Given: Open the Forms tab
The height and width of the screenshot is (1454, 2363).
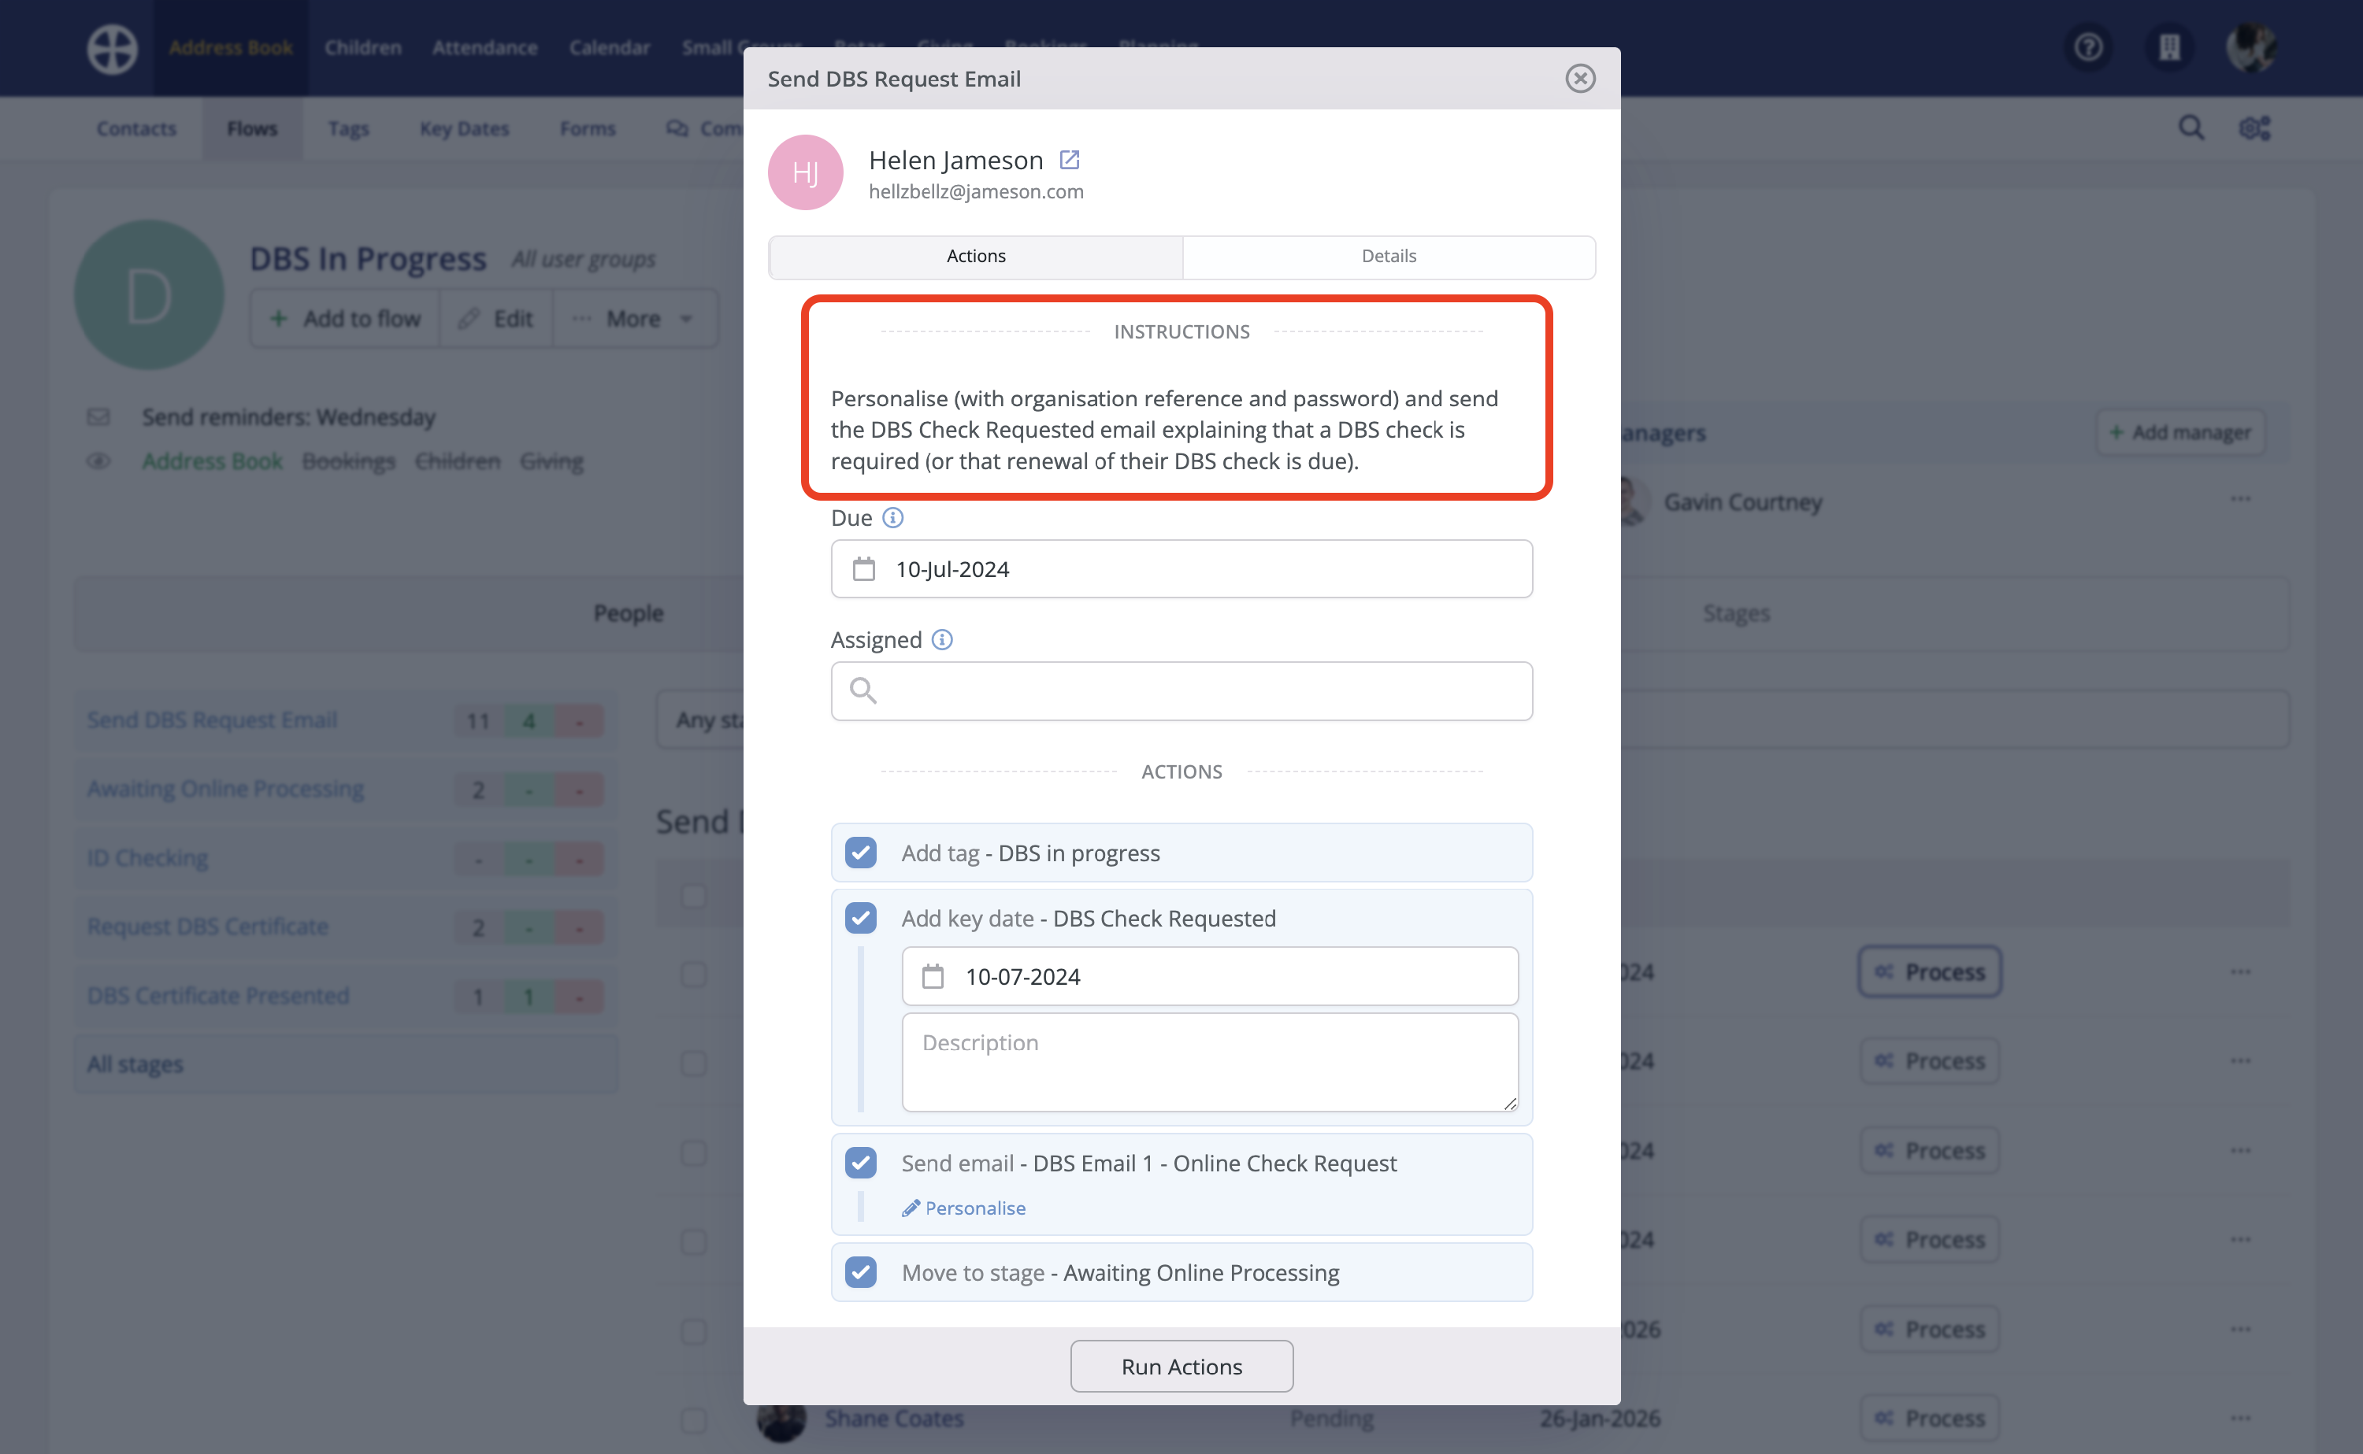Looking at the screenshot, I should click(x=587, y=128).
